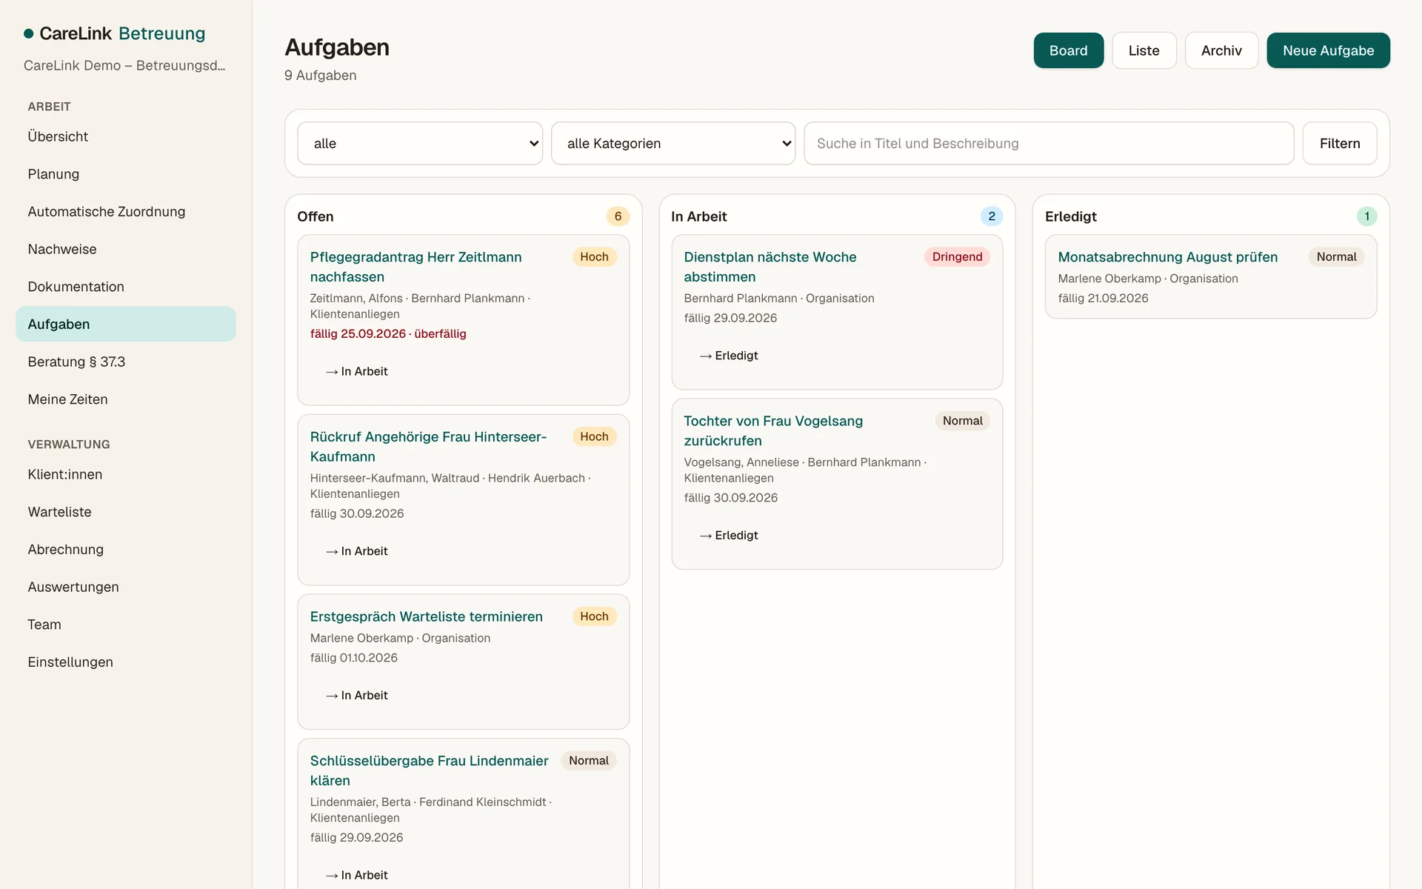Switch to Board view

pos(1068,50)
